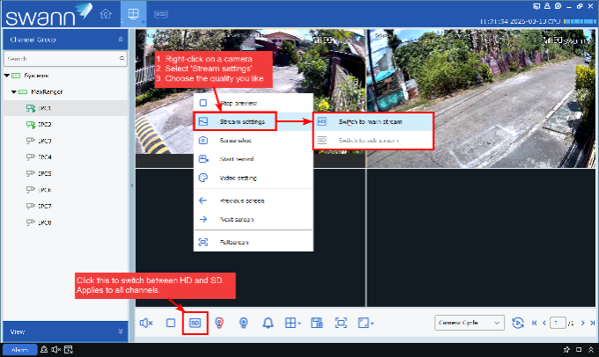Open the home tab icon
599x357 pixels.
click(106, 13)
